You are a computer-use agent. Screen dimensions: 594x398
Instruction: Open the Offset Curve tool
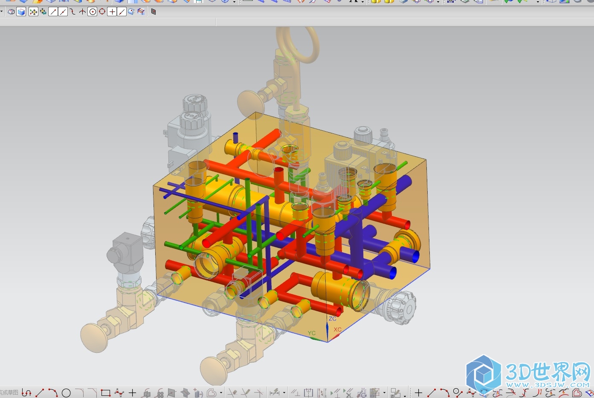(x=147, y=393)
